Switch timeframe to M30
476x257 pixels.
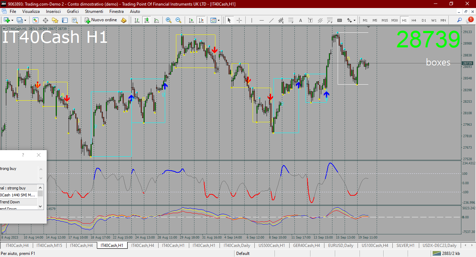tap(394, 20)
